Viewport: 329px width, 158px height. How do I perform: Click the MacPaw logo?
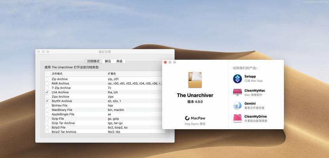pyautogui.click(x=195, y=118)
